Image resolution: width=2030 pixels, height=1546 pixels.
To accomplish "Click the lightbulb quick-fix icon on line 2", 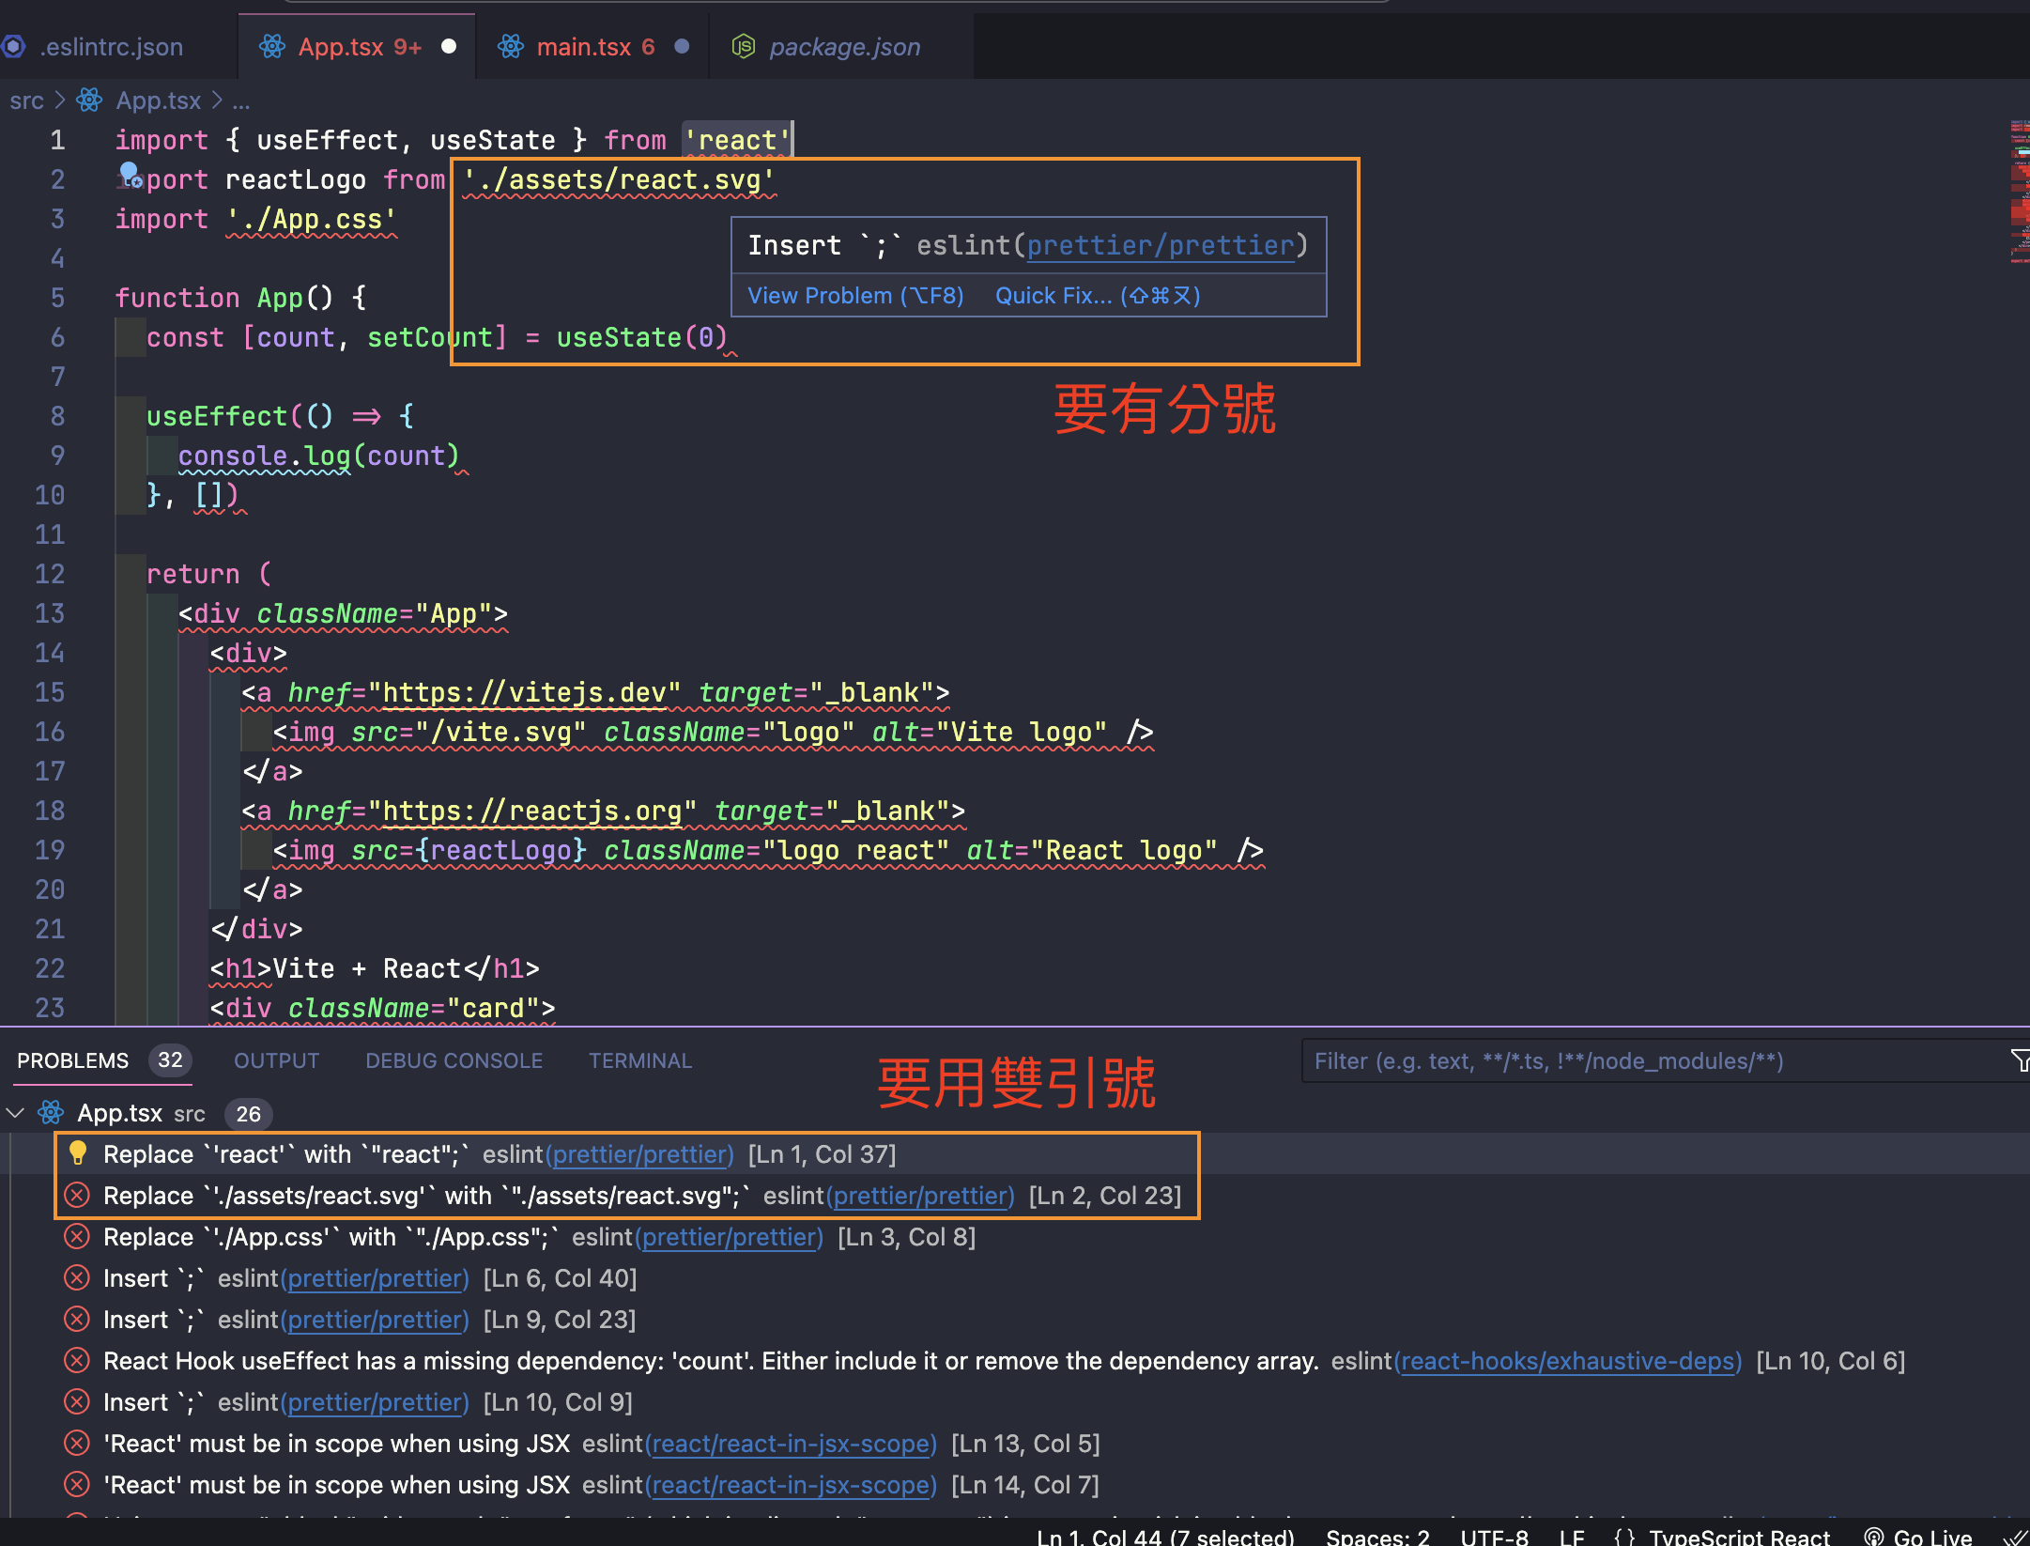I will pyautogui.click(x=130, y=175).
